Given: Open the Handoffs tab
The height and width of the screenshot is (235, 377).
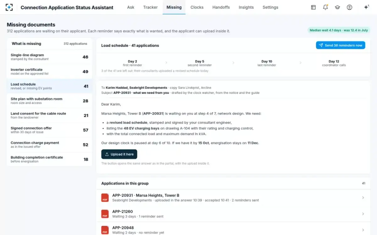Looking at the screenshot, I should 221,7.
